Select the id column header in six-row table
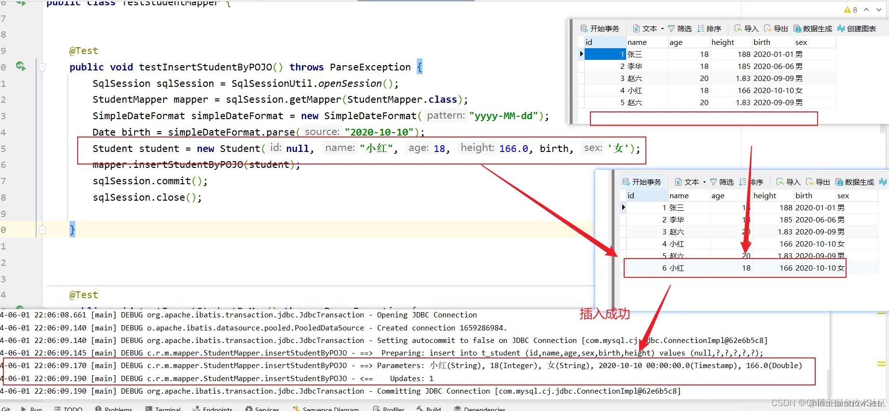The image size is (889, 411). 647,195
